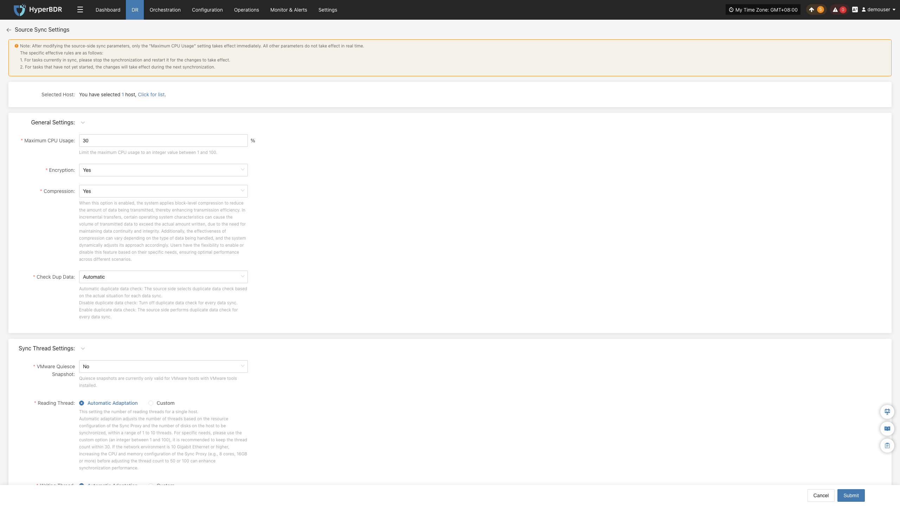The image size is (900, 506).
Task: Collapse the Sync Thread Settings section
Action: pyautogui.click(x=83, y=349)
